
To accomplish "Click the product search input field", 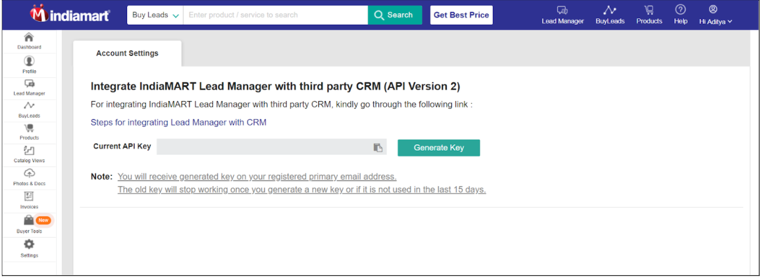I will [275, 15].
